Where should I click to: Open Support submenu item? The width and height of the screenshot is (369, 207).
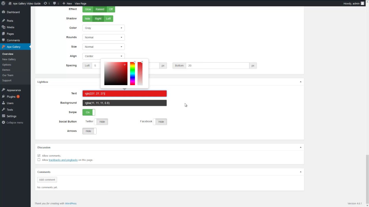coord(7,80)
